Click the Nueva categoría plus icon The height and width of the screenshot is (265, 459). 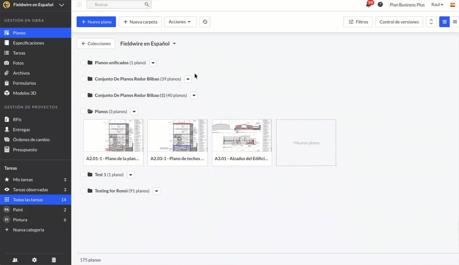[x=6, y=230]
